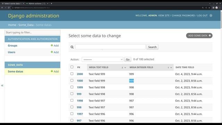Check the row with PK 1999
The height and width of the screenshot is (125, 222).
72,87
